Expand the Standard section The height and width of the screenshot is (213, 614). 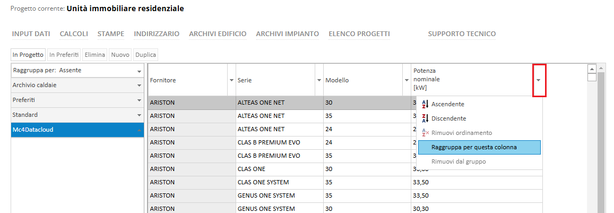(x=139, y=115)
